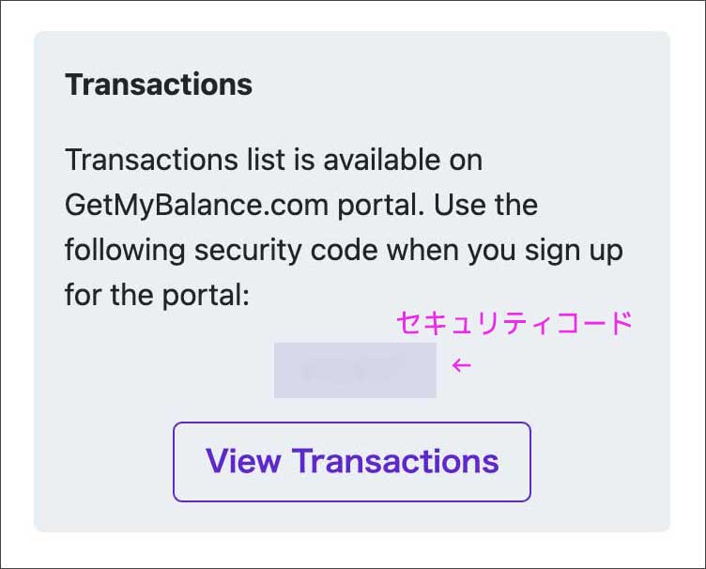This screenshot has width=706, height=569.
Task: Click the pink セキュリティコード annotation label
Action: pos(514,324)
